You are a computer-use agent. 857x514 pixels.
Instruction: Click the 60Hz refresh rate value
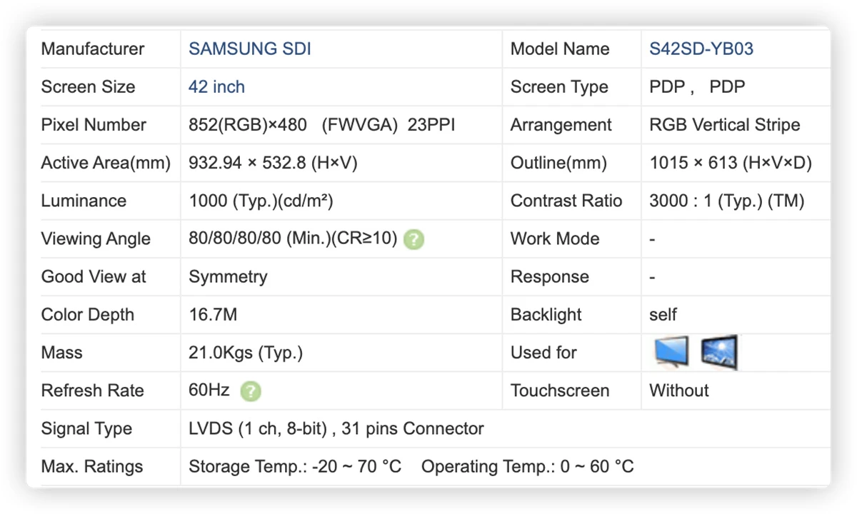209,390
